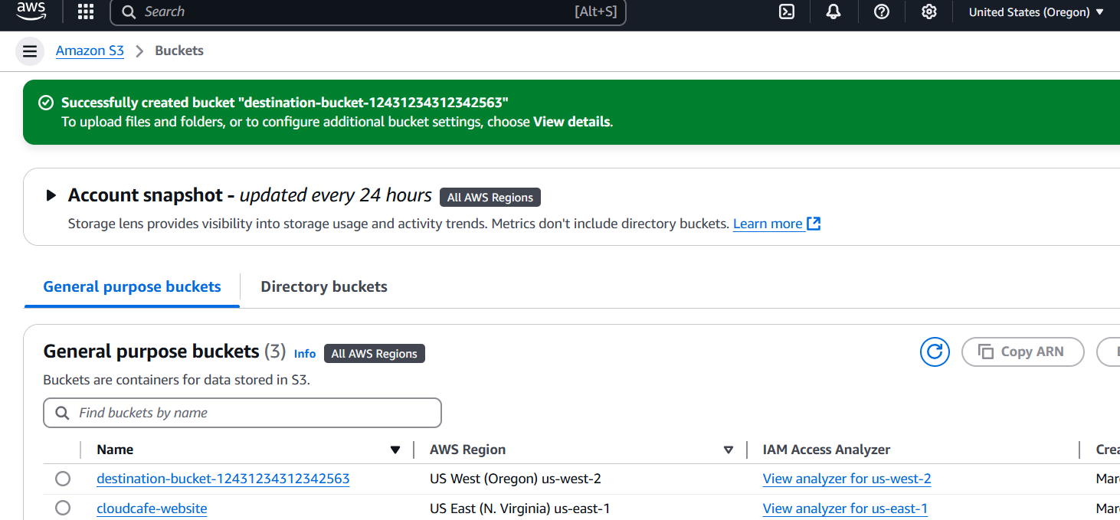Switch to General purpose buckets tab

click(132, 286)
